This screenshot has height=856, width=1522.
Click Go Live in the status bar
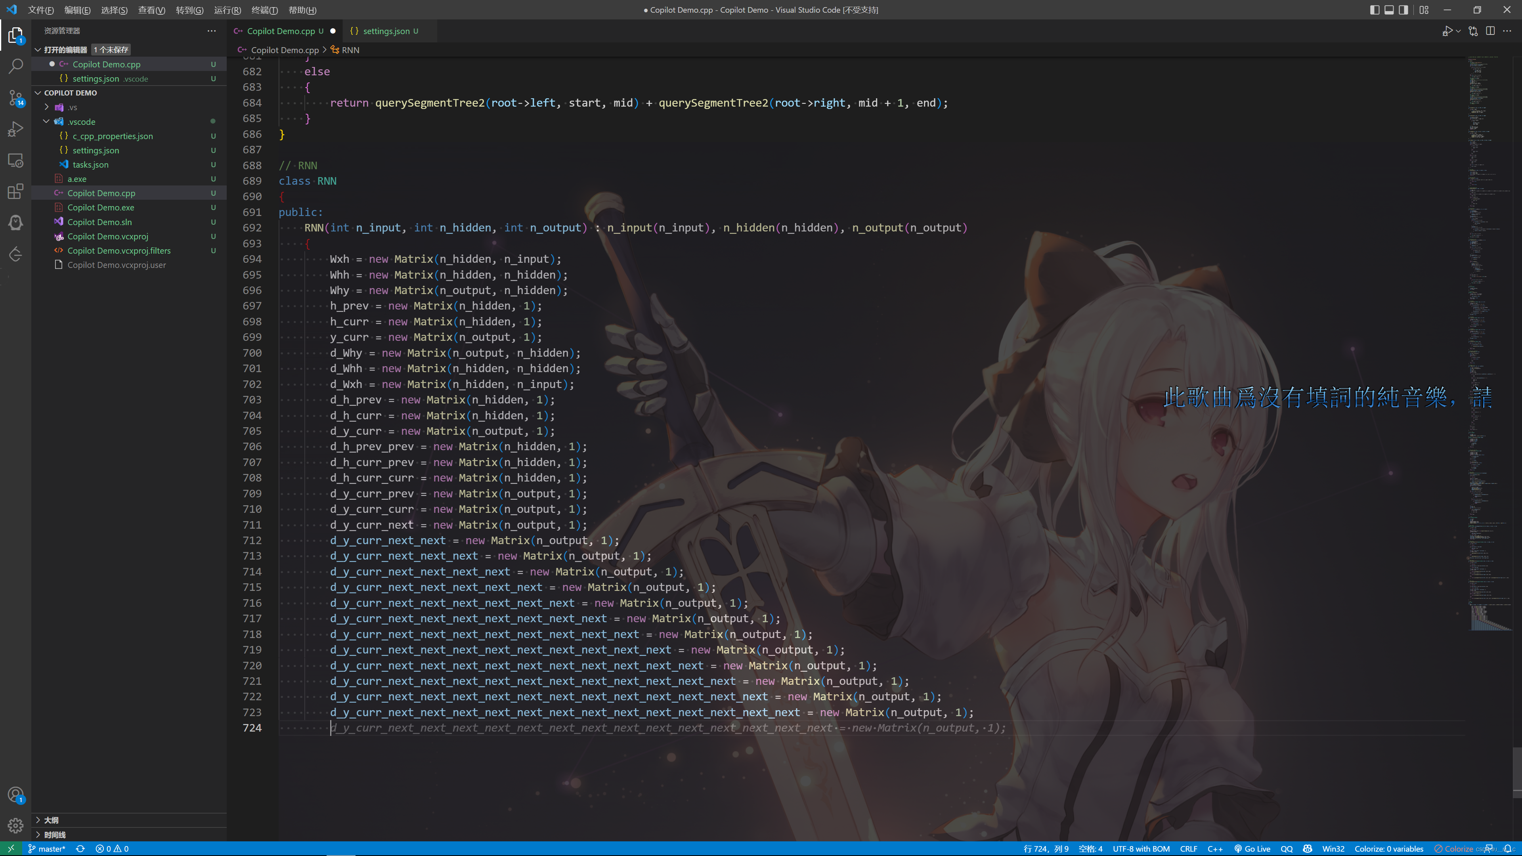(1252, 848)
